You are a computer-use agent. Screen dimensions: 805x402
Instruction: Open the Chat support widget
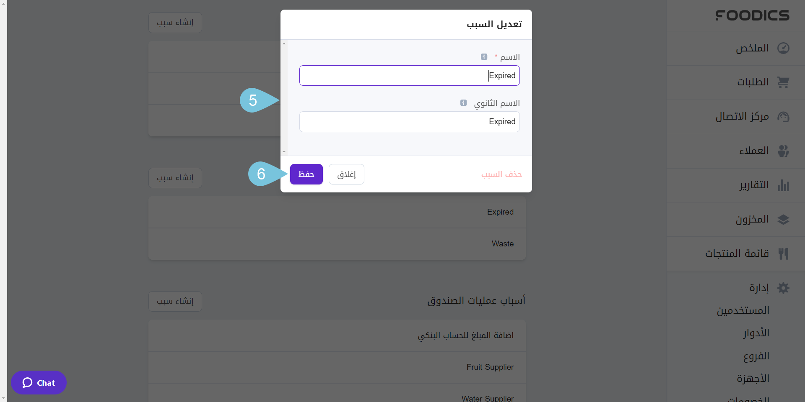pyautogui.click(x=39, y=383)
